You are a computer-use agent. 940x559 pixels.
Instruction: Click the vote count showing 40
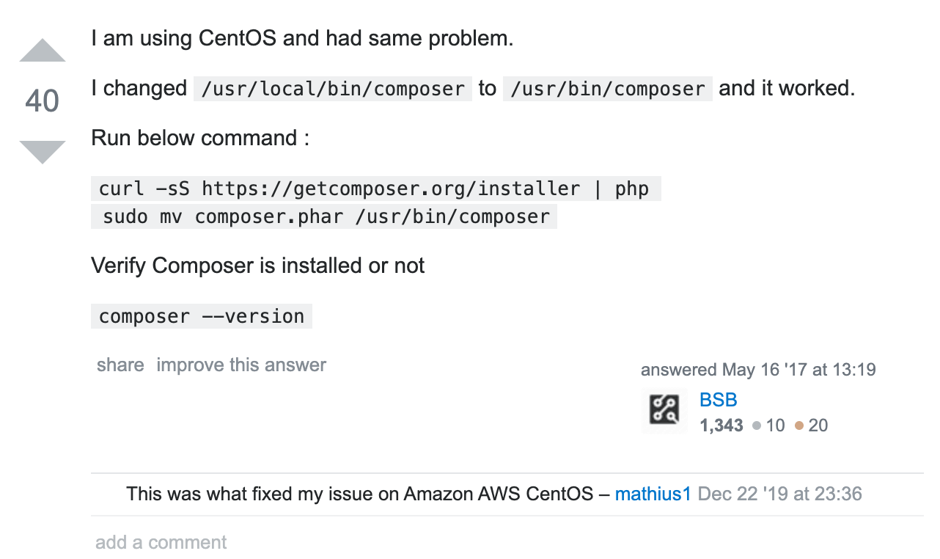42,101
